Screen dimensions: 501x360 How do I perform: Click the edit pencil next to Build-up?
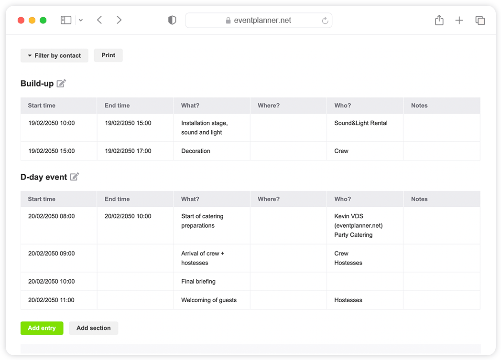point(61,83)
